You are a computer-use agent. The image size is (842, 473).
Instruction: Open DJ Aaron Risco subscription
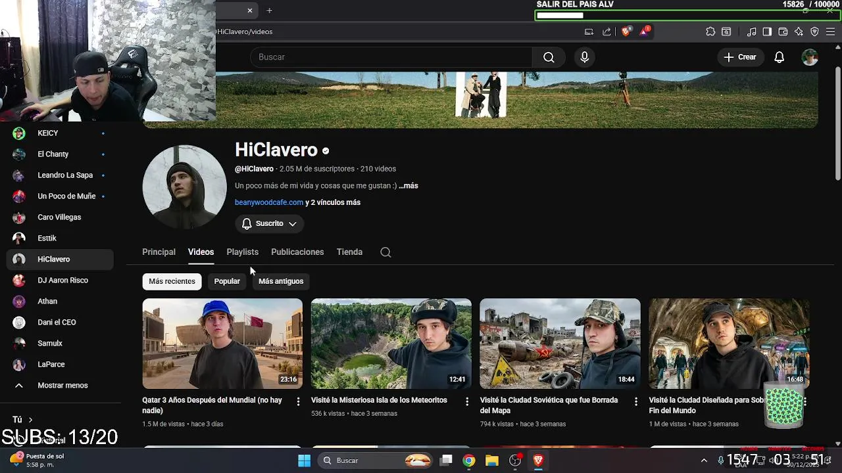(x=59, y=281)
